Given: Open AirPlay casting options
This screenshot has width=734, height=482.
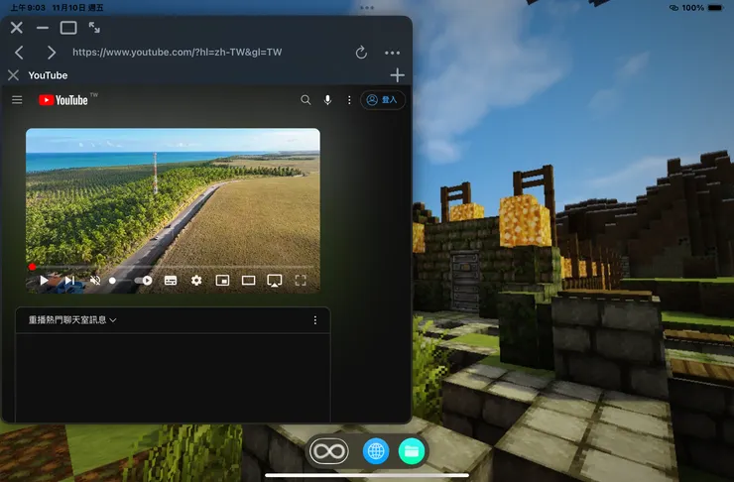Looking at the screenshot, I should pyautogui.click(x=275, y=281).
